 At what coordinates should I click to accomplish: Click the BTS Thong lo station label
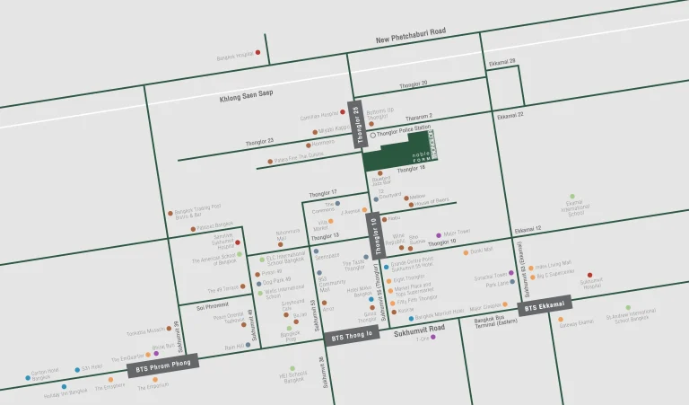click(352, 336)
